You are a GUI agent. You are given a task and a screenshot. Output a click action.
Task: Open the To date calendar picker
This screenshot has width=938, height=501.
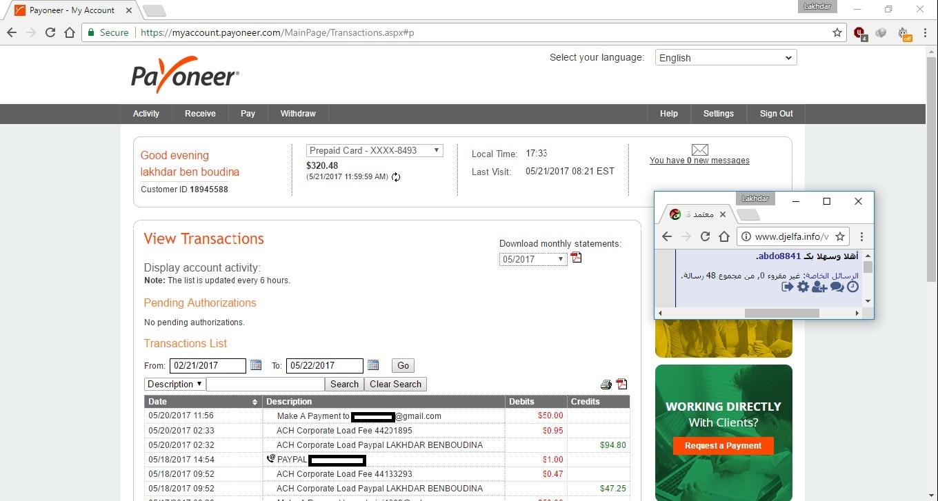373,365
